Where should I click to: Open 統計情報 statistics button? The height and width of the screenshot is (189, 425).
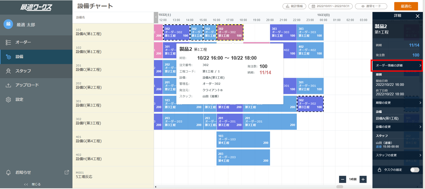[295, 6]
